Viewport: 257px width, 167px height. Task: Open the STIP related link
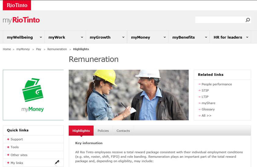pyautogui.click(x=205, y=90)
